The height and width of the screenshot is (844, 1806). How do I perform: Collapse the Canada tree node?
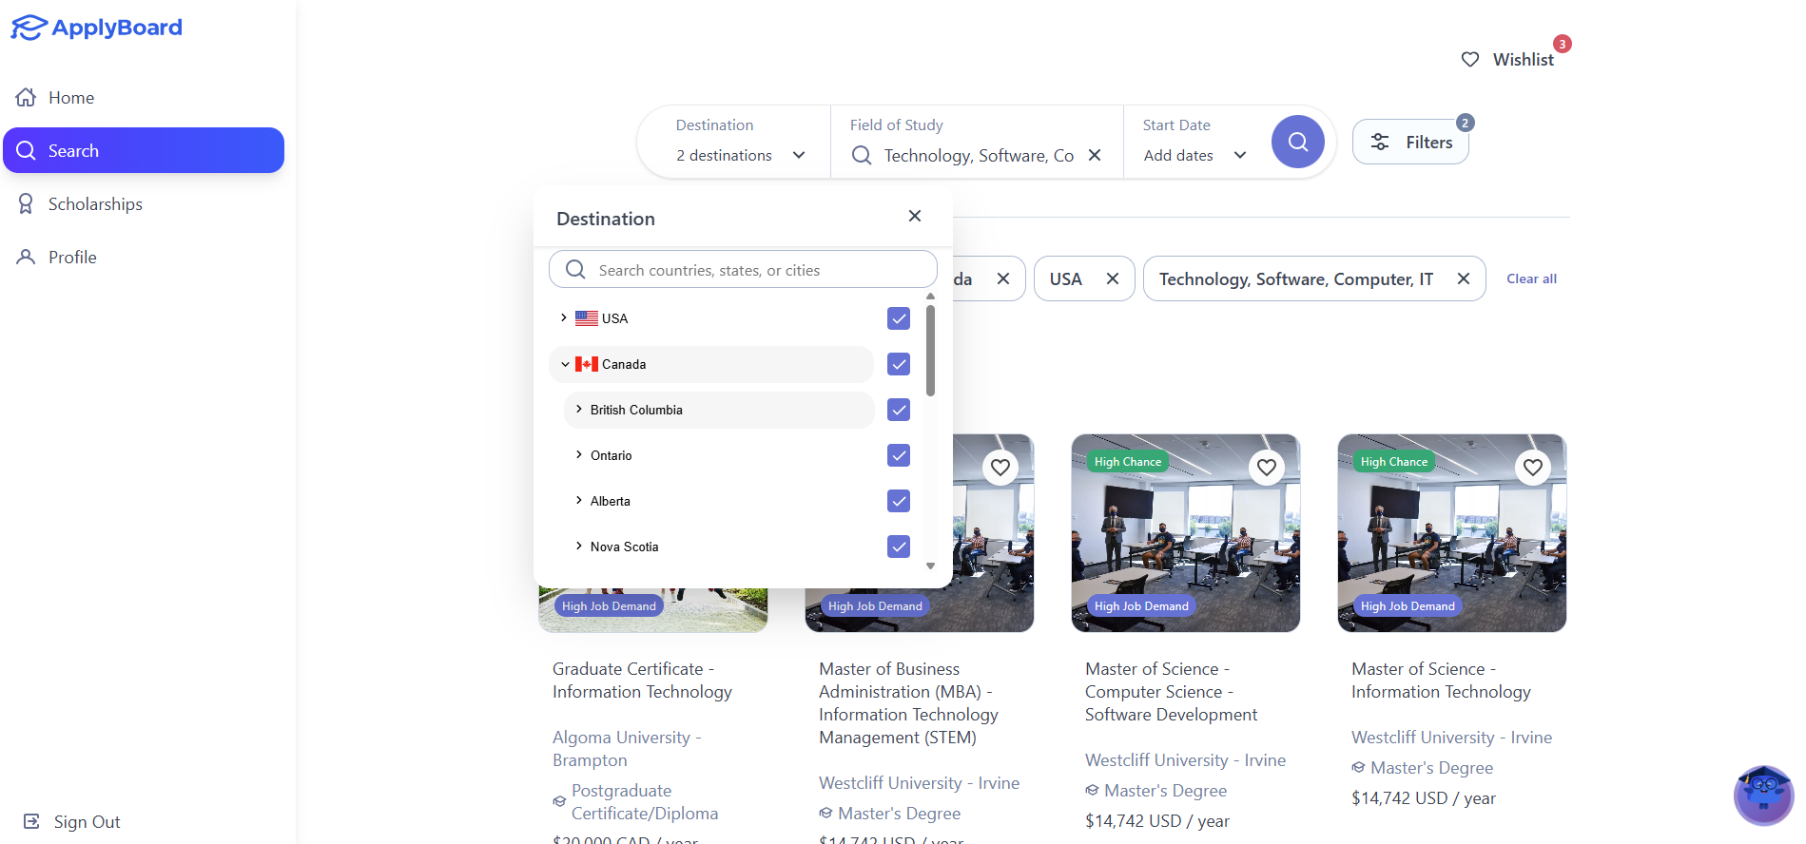pos(565,364)
